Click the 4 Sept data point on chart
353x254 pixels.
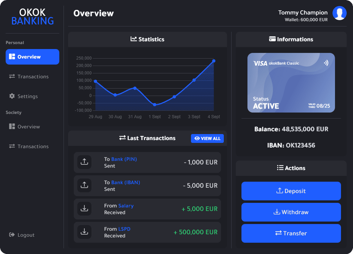point(214,61)
